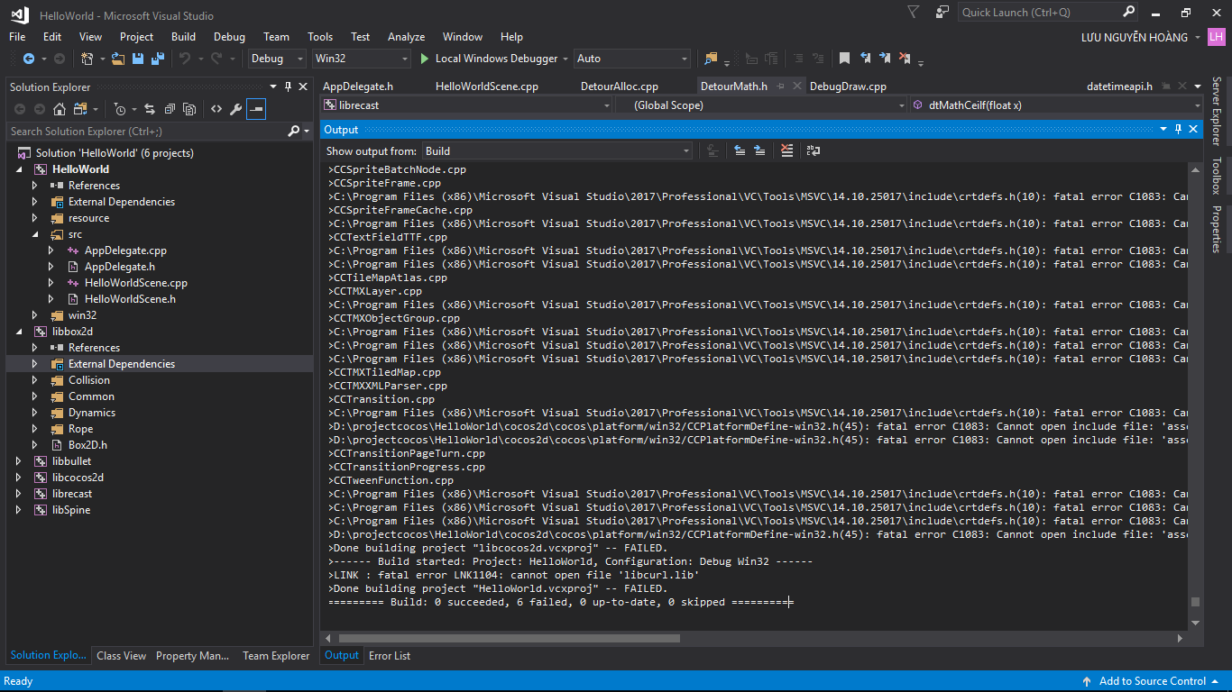
Task: Open the Team Explorer tab
Action: coord(276,656)
